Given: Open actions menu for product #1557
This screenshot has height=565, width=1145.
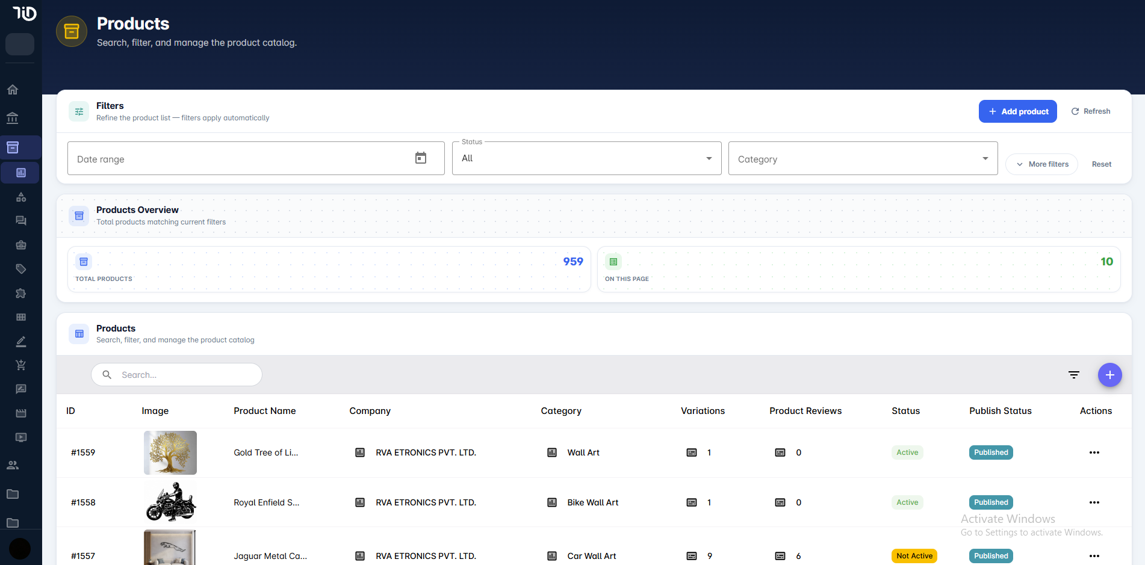Looking at the screenshot, I should click(x=1094, y=556).
